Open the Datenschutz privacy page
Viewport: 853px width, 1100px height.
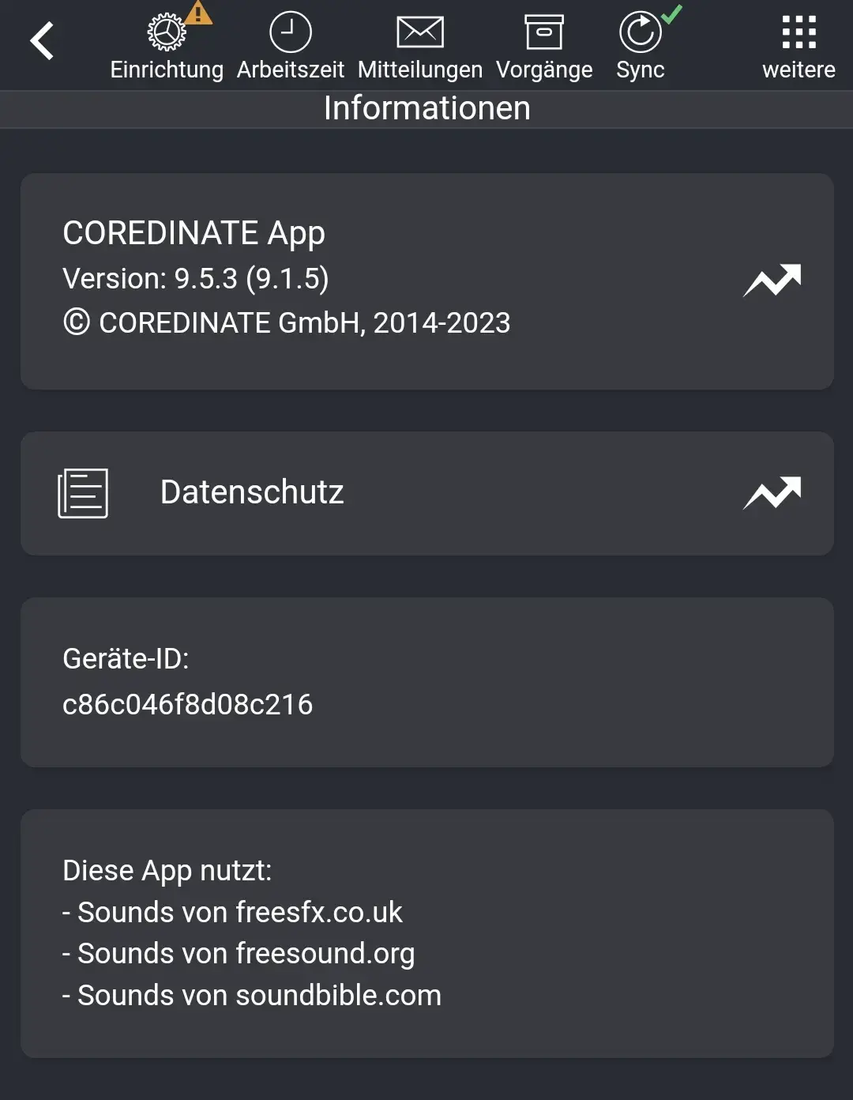coord(251,492)
